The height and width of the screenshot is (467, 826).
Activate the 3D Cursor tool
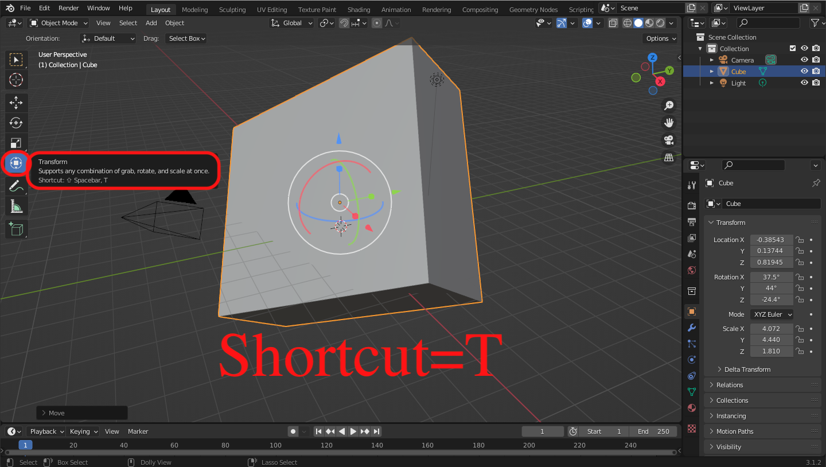pyautogui.click(x=16, y=80)
